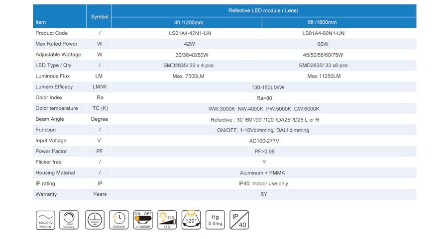Image resolution: width=448 pixels, height=239 pixels.
Task: Click the '30/36/42/50W' wattage value
Action: (192, 55)
